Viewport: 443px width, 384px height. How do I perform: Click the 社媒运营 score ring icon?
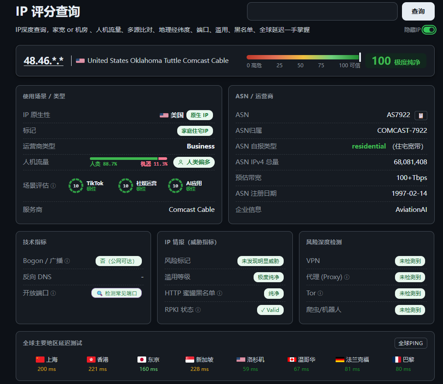126,186
